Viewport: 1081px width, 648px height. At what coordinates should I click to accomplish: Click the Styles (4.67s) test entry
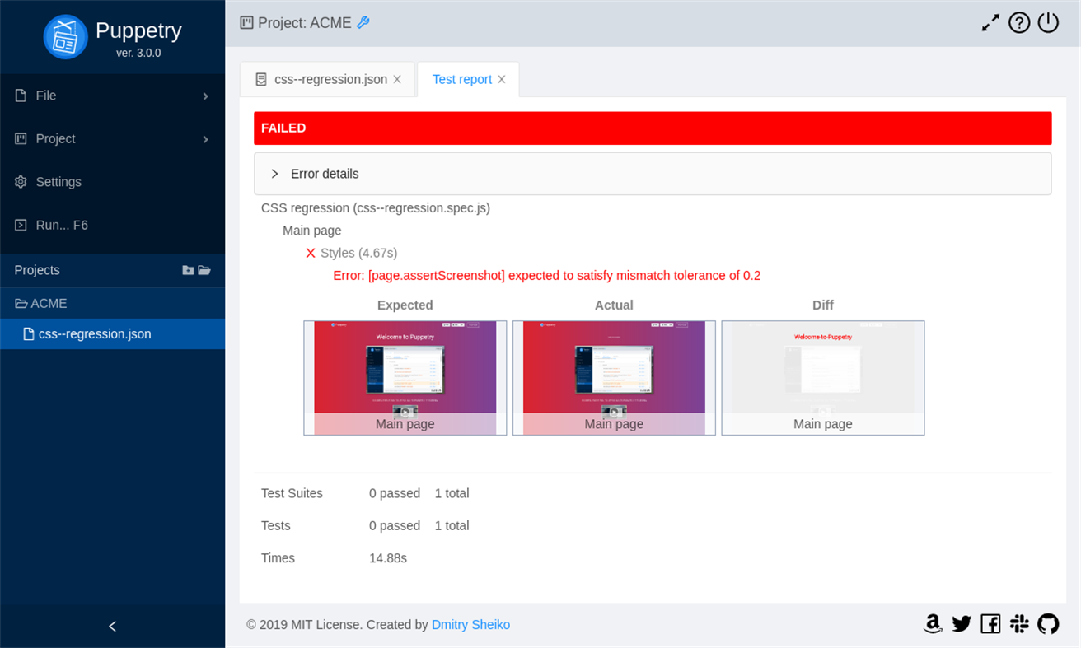(358, 253)
